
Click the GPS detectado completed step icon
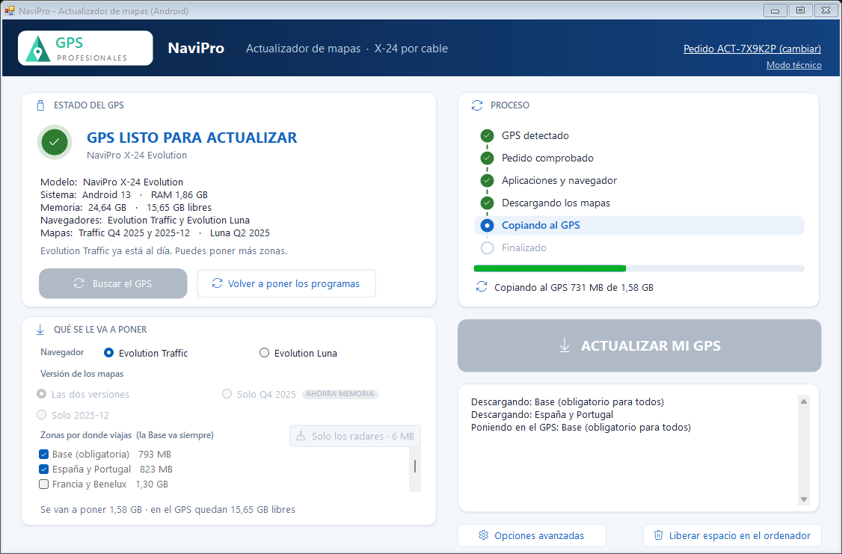point(487,136)
